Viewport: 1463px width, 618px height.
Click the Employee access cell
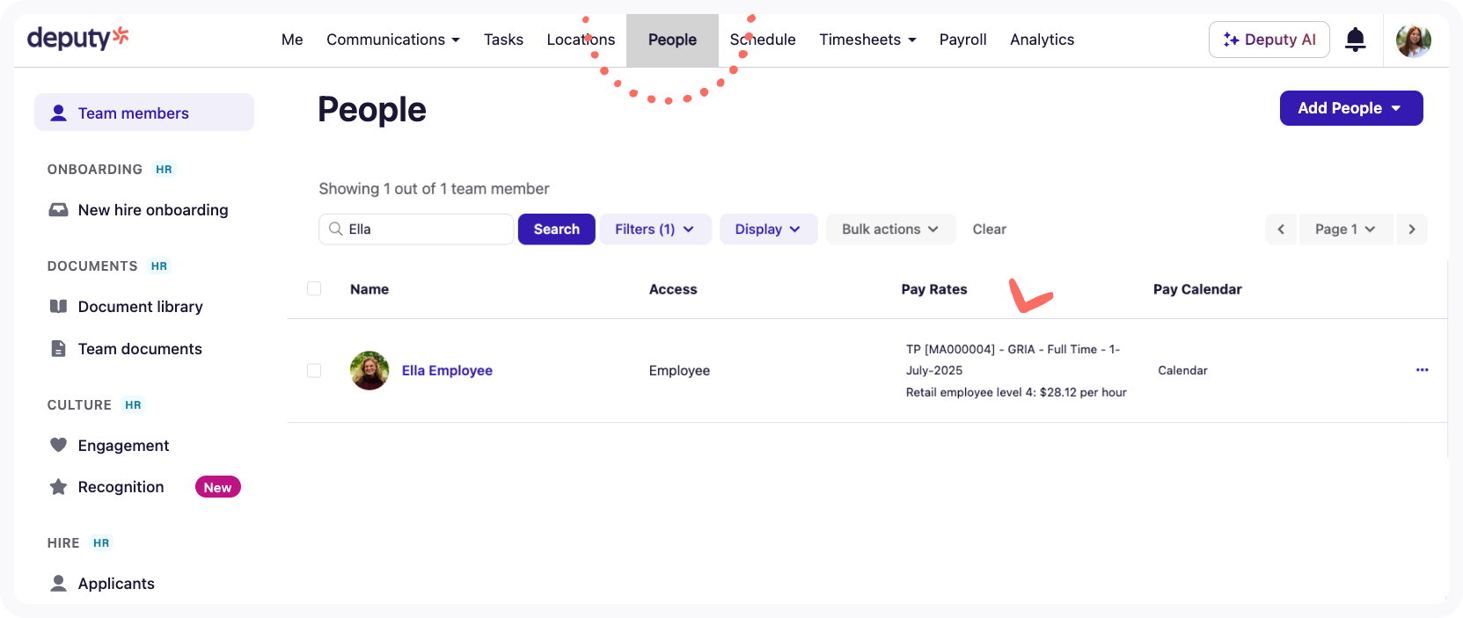(x=679, y=370)
